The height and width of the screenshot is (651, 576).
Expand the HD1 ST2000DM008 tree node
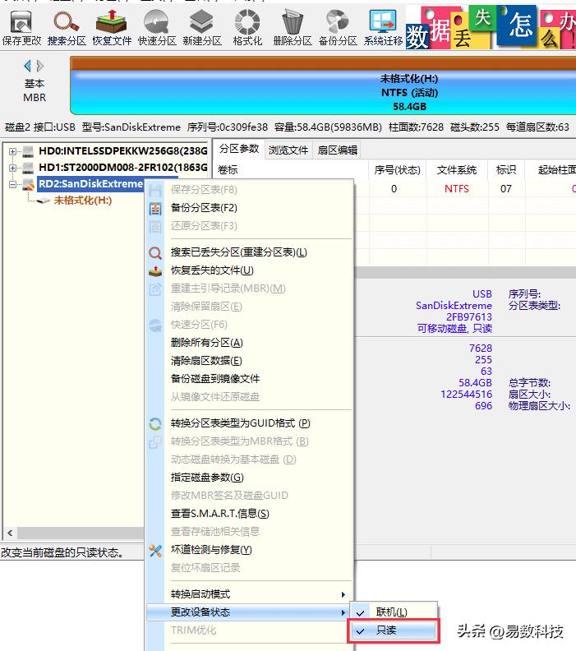(x=12, y=169)
